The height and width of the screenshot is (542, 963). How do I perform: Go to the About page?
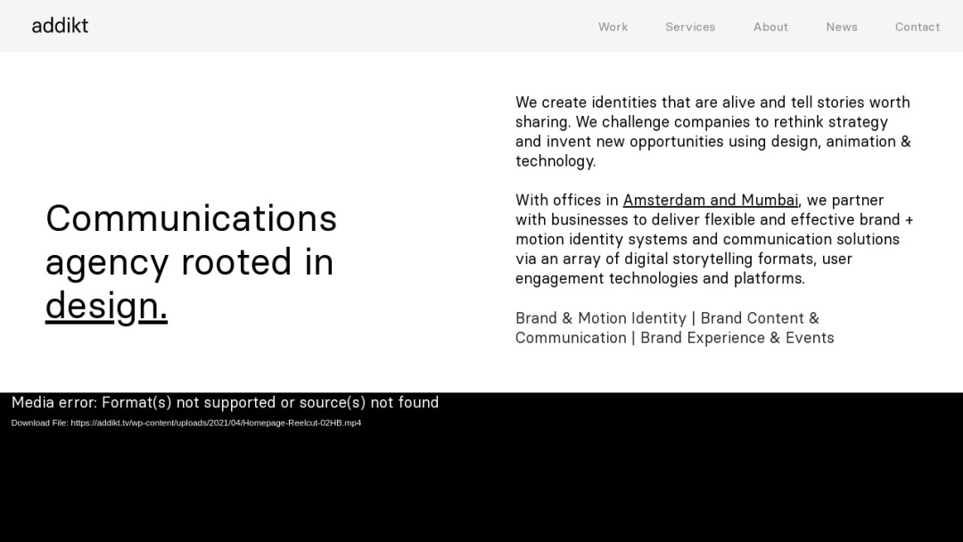(x=770, y=27)
